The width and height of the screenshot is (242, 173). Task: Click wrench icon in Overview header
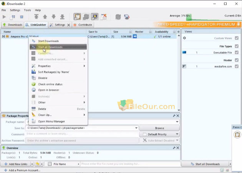174,148
